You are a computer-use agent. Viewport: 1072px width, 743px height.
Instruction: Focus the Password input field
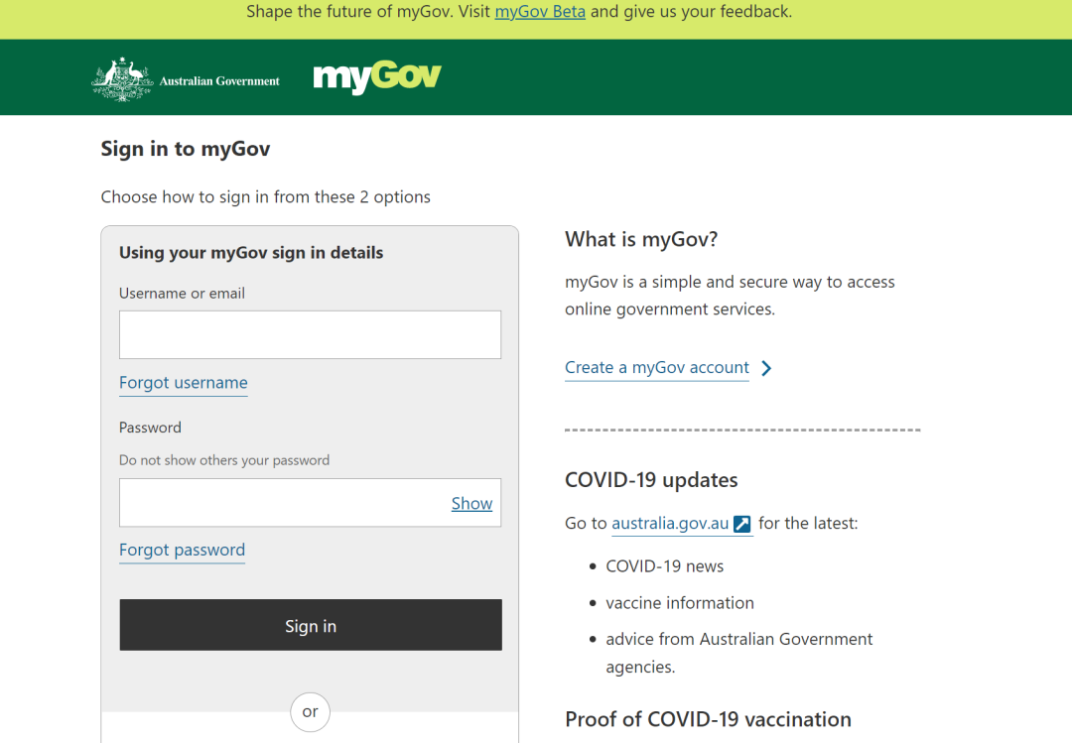(311, 503)
